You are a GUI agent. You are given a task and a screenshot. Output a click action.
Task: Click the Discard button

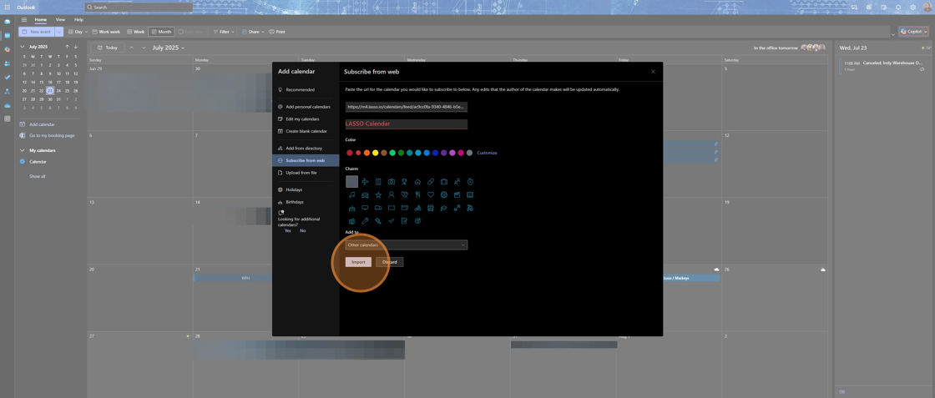[x=389, y=262]
